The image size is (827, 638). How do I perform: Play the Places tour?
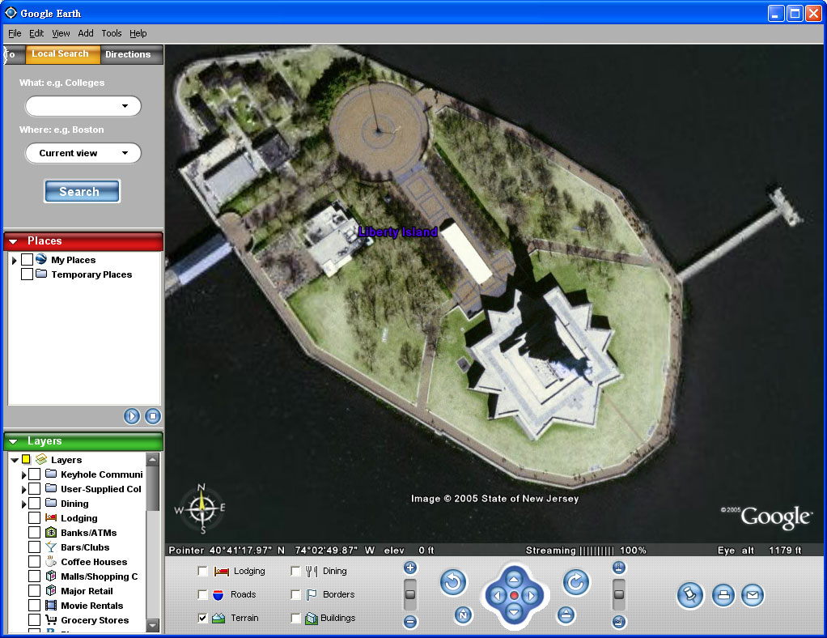click(132, 416)
